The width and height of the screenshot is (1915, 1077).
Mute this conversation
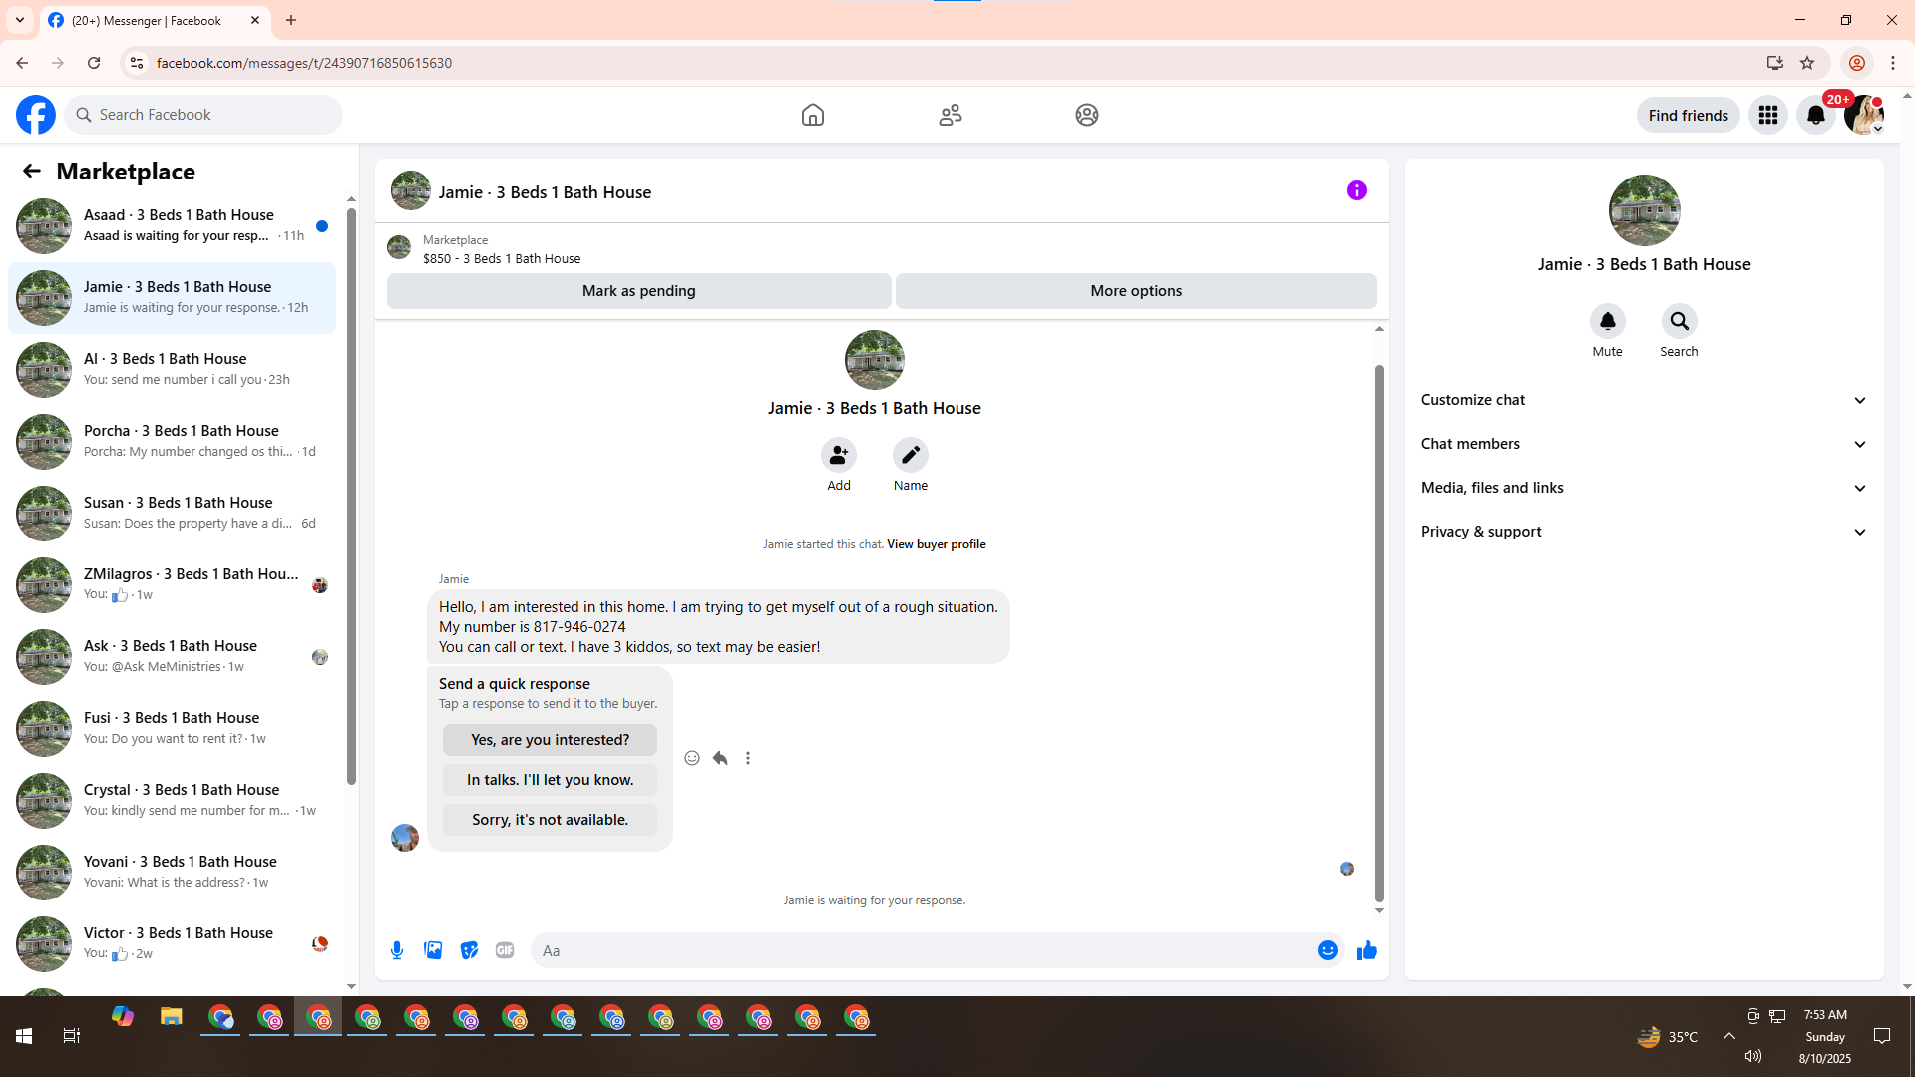pos(1607,321)
